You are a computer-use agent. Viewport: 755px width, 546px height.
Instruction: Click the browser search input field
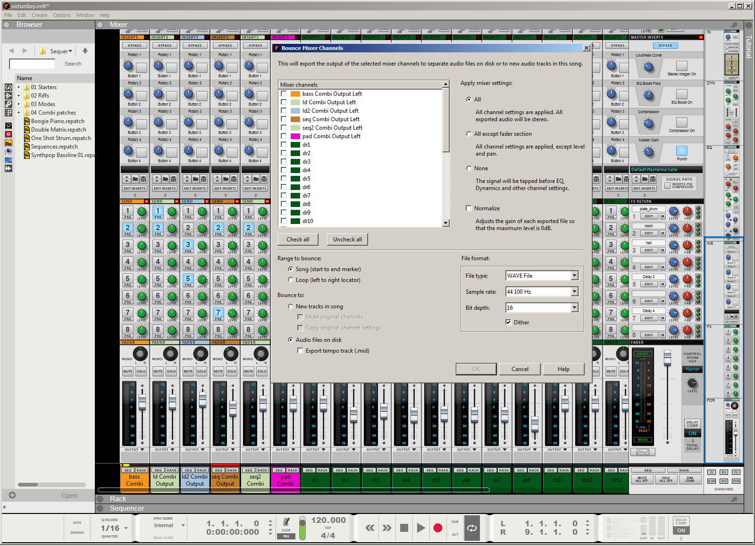(x=32, y=64)
